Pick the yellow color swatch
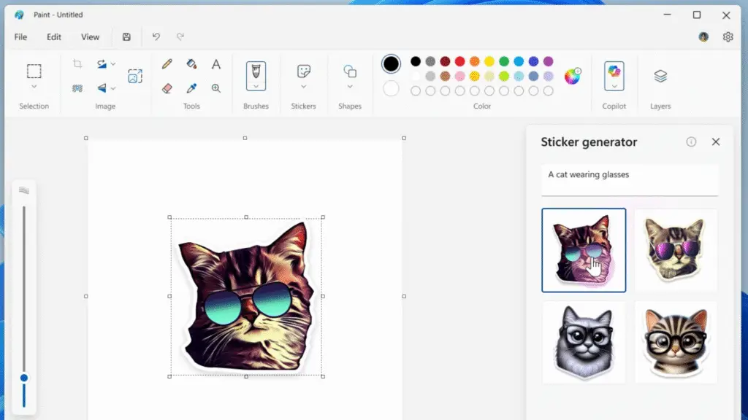The width and height of the screenshot is (748, 420). 489,61
